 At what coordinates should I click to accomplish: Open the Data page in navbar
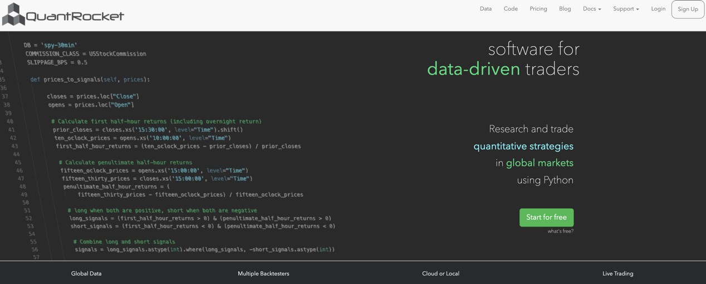(x=486, y=9)
